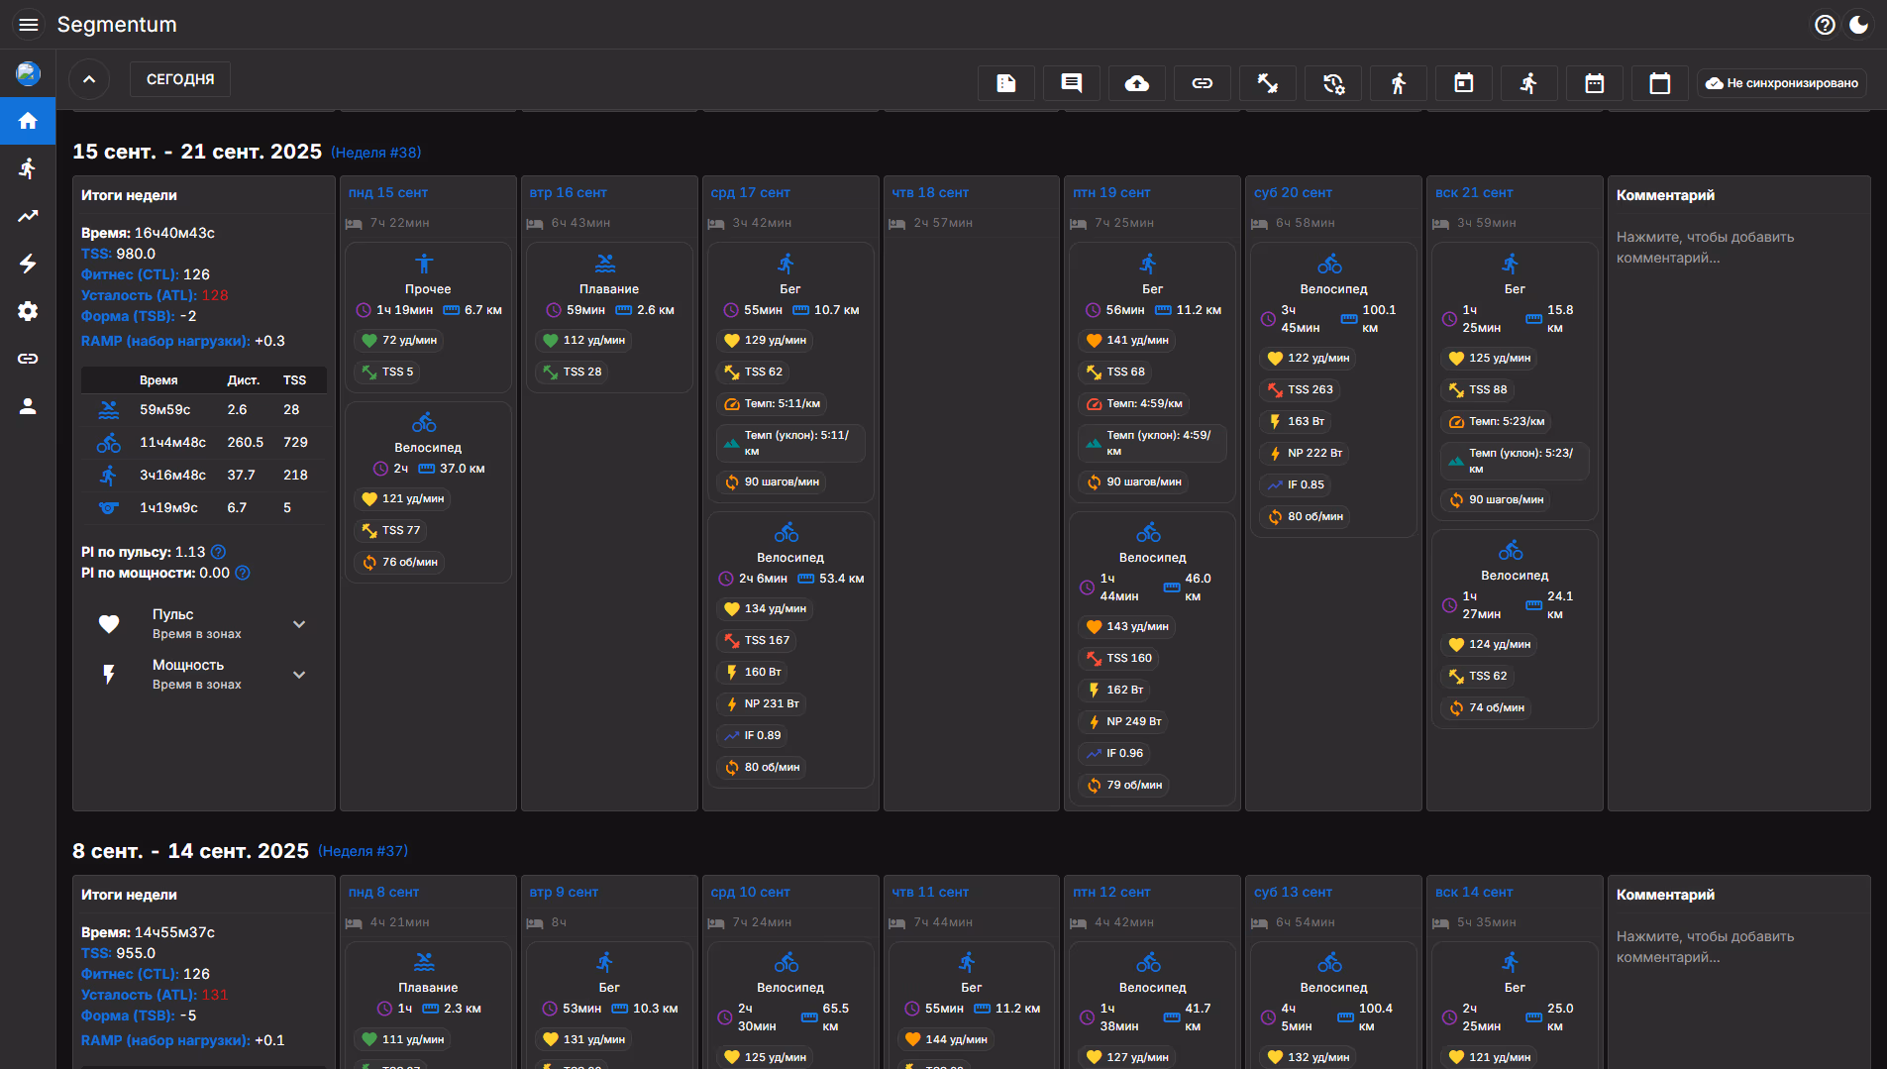Click the dumbbell workout icon in toolbar
The height and width of the screenshot is (1069, 1887).
coord(1267,83)
